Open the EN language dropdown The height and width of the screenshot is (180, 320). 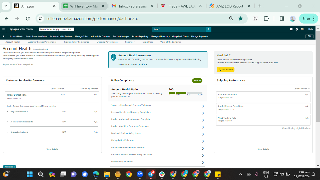coord(303,29)
